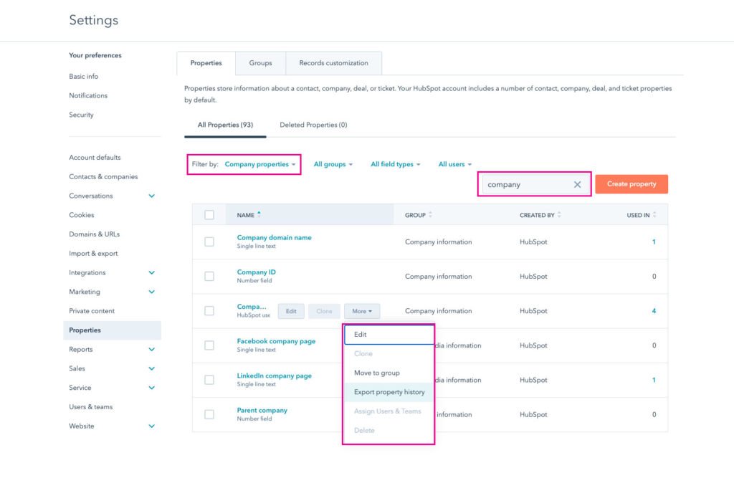The height and width of the screenshot is (483, 734).
Task: Sort the table by the NAME column arrow
Action: pos(259,214)
